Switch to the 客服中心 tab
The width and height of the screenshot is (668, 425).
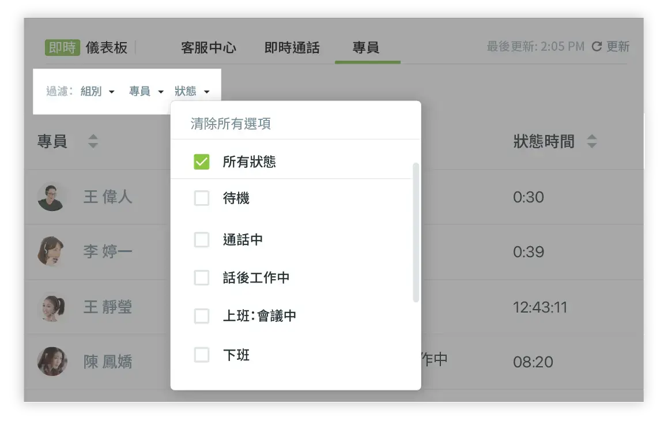coord(208,47)
